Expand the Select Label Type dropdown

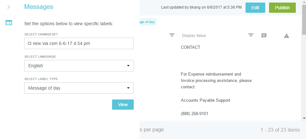[x=79, y=88]
